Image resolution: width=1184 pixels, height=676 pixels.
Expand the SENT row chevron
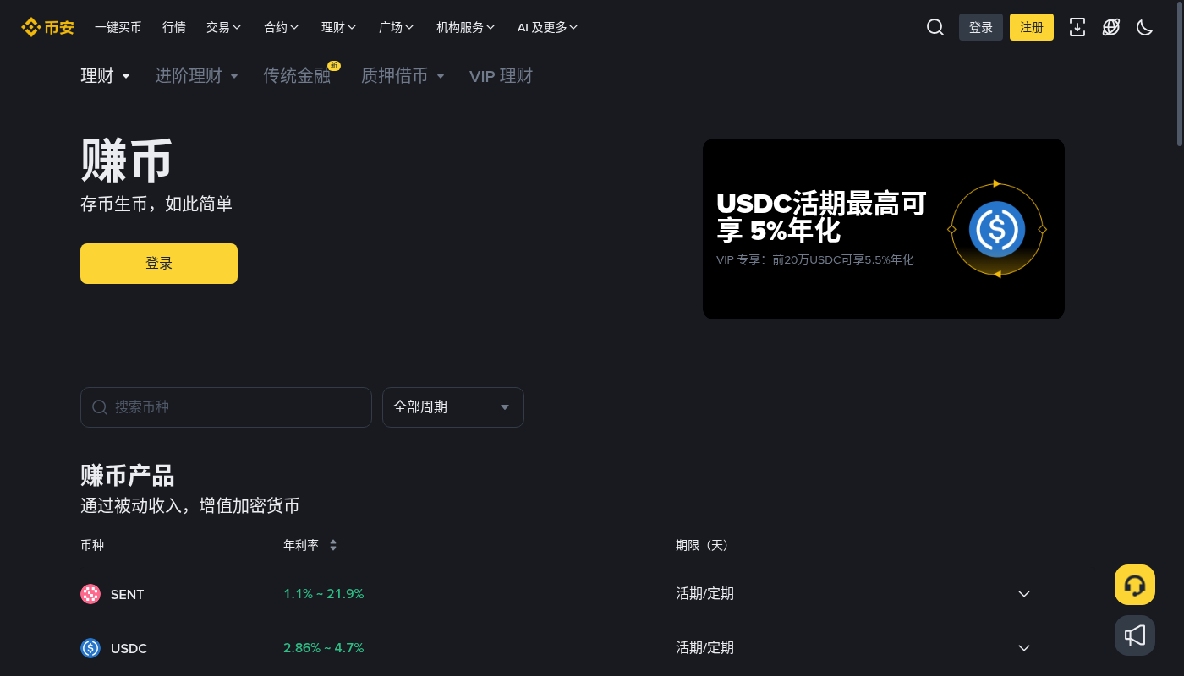click(x=1024, y=594)
